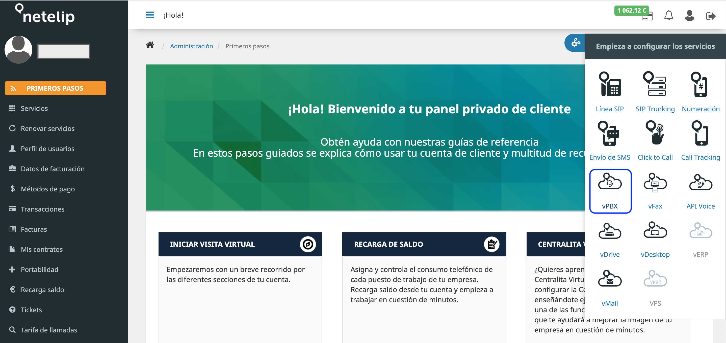Screen dimensions: 726x343
Task: Click the 'Empieza a configurar los servicios' title
Action: pos(655,46)
